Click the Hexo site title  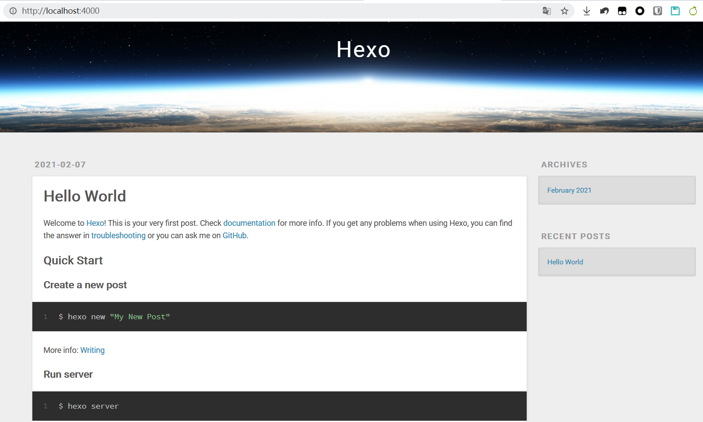click(363, 50)
